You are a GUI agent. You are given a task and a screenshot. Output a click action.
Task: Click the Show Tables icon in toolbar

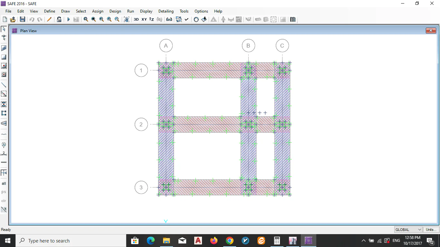[293, 19]
